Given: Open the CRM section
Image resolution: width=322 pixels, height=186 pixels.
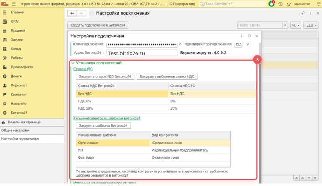Looking at the screenshot, I should tap(15, 21).
